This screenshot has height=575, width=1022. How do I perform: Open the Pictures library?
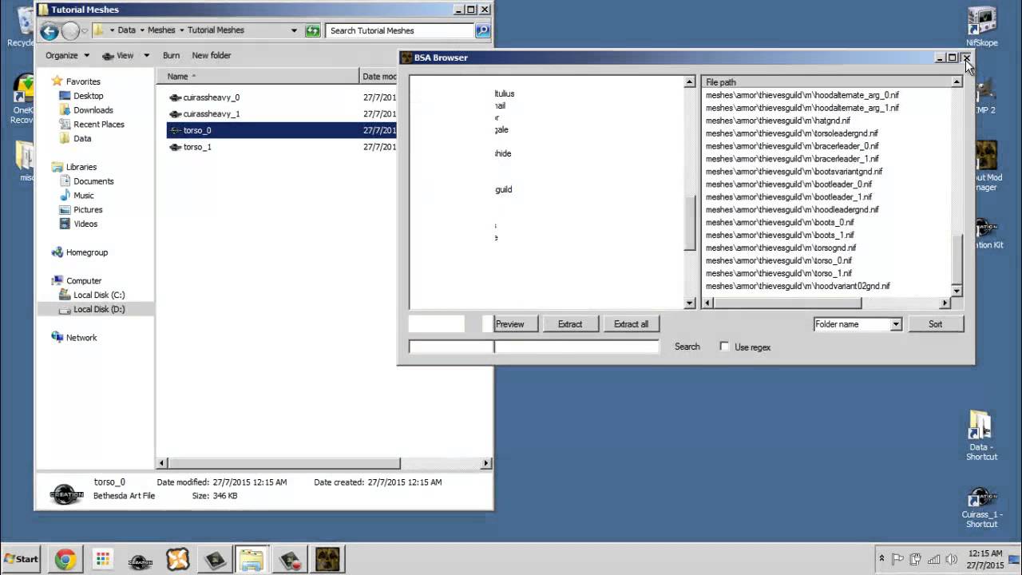point(88,210)
